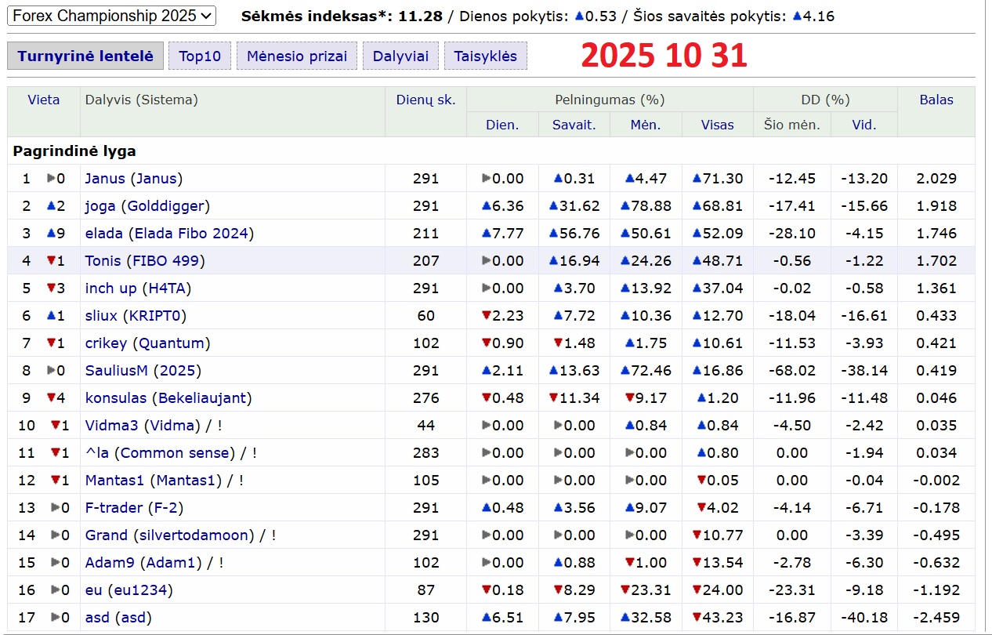
Task: Open participant Grand profile link
Action: tap(106, 535)
